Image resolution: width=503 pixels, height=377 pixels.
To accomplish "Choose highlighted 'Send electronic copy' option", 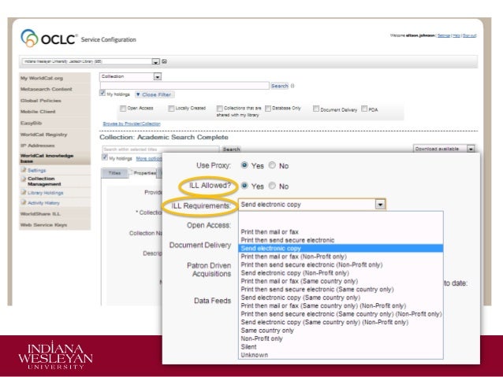I will (x=341, y=248).
